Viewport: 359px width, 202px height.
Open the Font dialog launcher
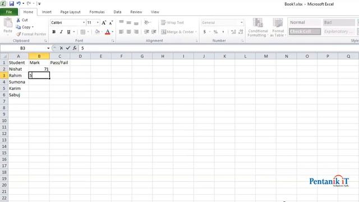point(113,41)
